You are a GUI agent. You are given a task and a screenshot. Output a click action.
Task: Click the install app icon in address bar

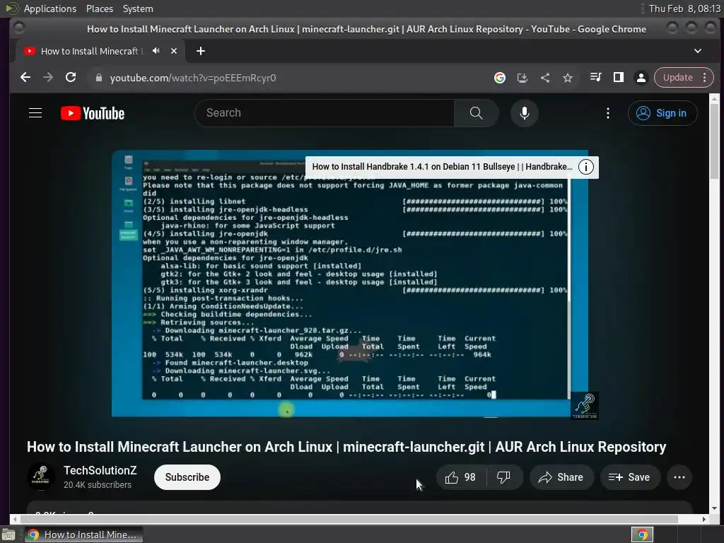pos(522,78)
